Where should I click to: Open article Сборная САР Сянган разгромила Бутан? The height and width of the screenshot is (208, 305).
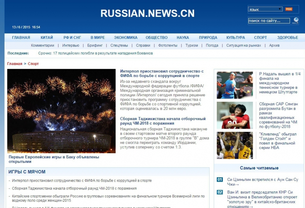pos(278,115)
